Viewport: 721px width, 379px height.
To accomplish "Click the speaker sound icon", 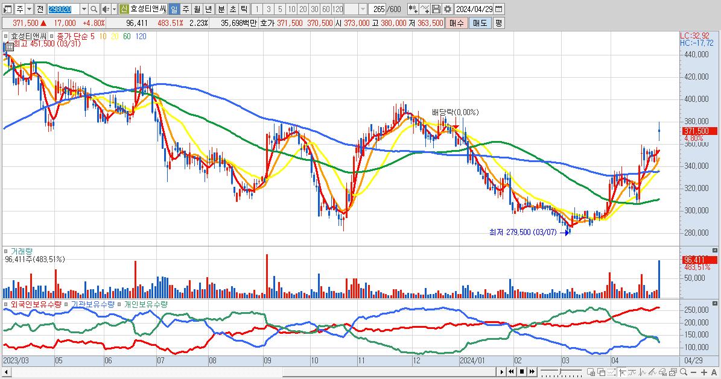I will pyautogui.click(x=106, y=8).
